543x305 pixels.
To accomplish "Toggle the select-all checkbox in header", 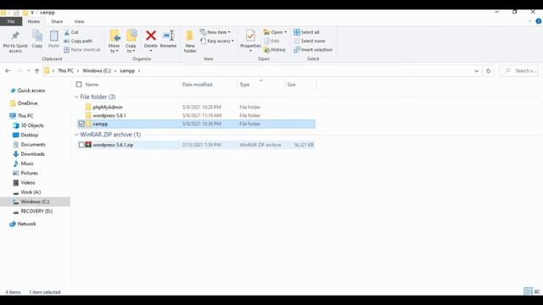I will [79, 85].
